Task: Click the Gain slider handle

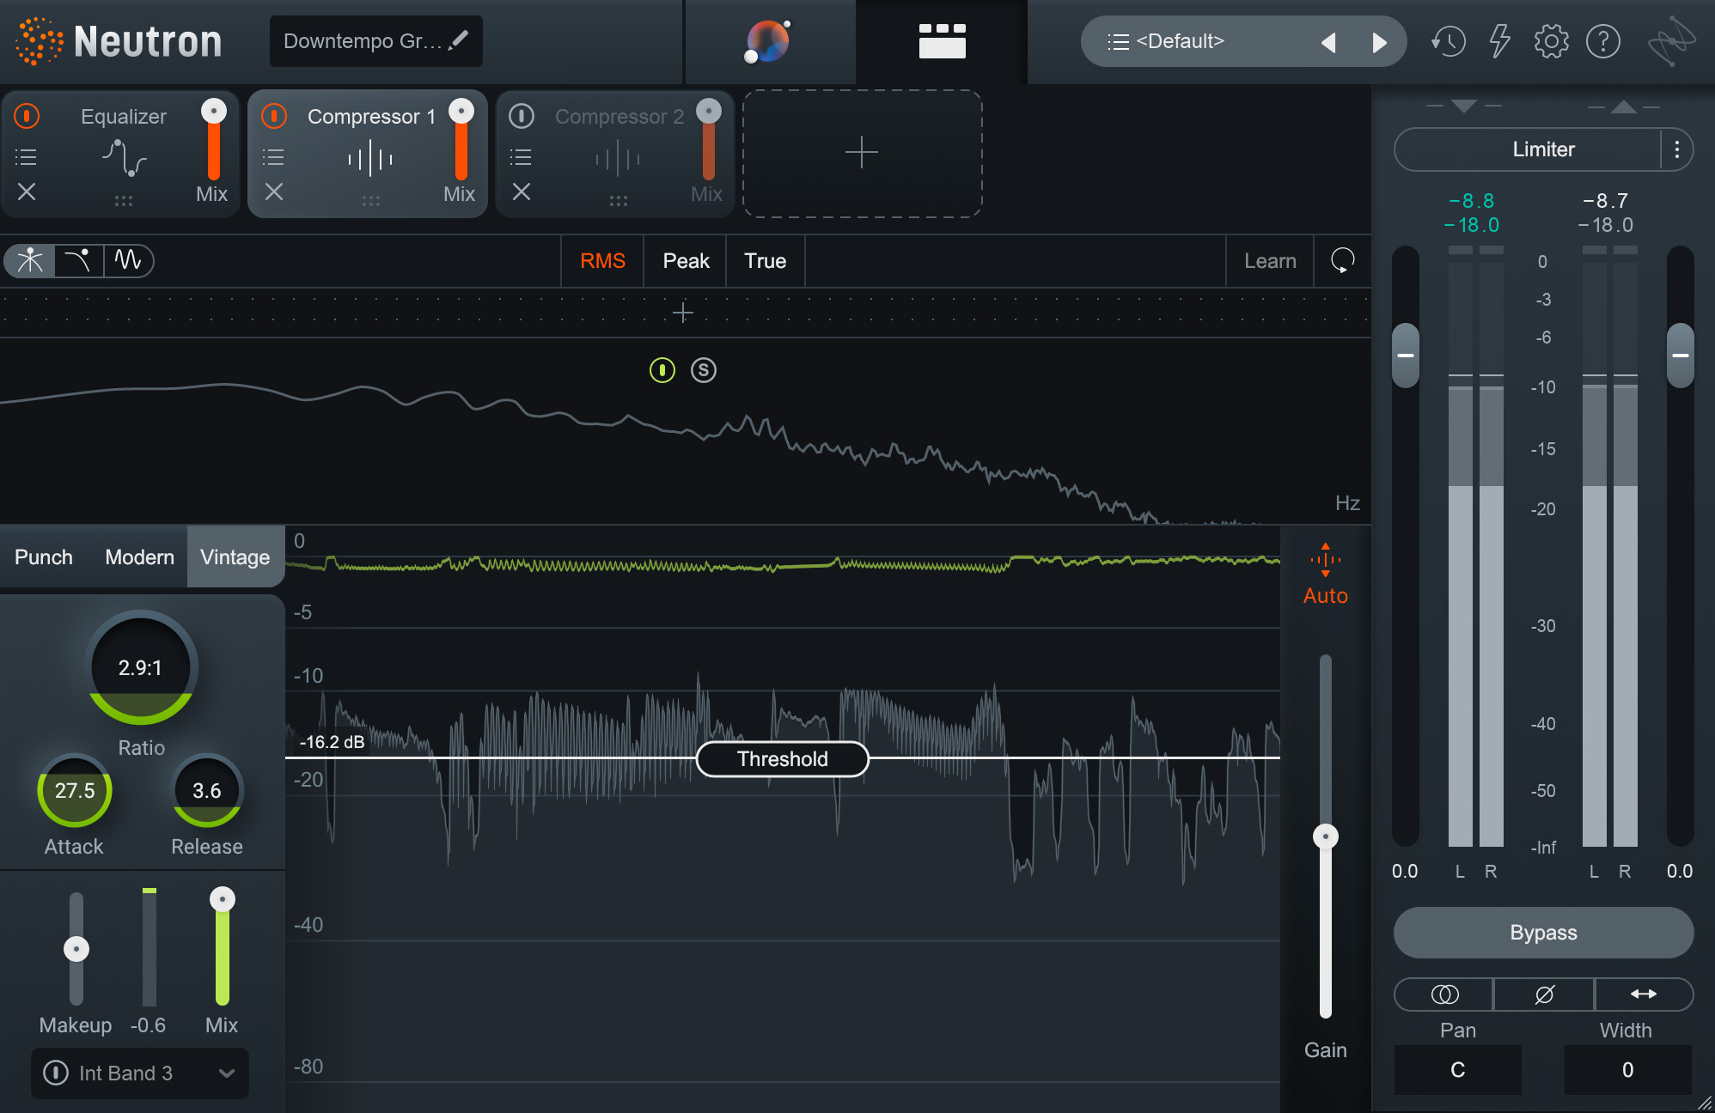Action: coord(1326,836)
